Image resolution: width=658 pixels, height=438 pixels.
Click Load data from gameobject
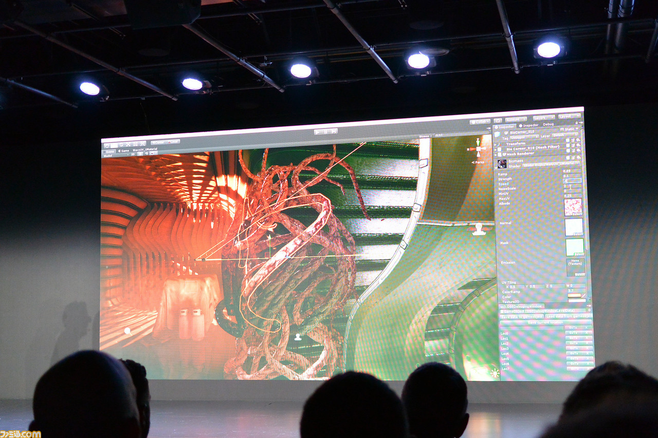coord(569,316)
